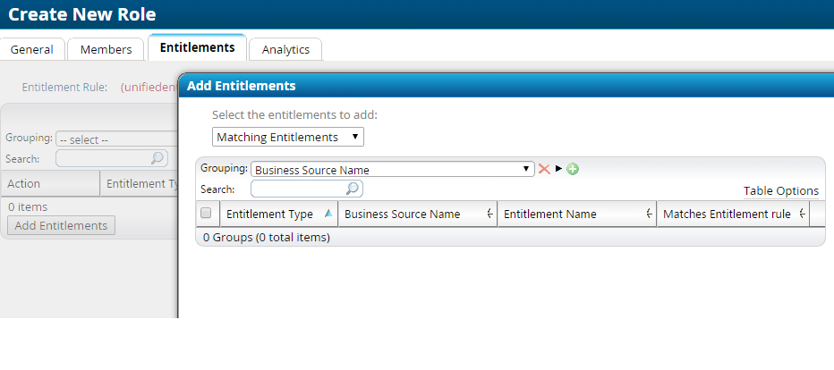The image size is (834, 370).
Task: Click the black arrow beside the grouping dropdown
Action: coord(558,169)
